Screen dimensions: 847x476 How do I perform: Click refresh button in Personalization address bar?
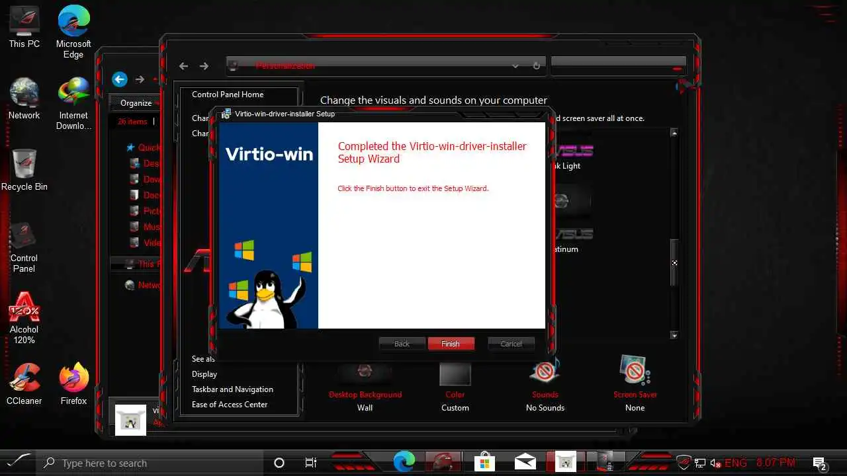click(x=537, y=66)
